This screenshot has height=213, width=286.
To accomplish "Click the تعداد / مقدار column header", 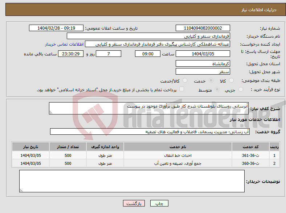I will tap(68, 147).
